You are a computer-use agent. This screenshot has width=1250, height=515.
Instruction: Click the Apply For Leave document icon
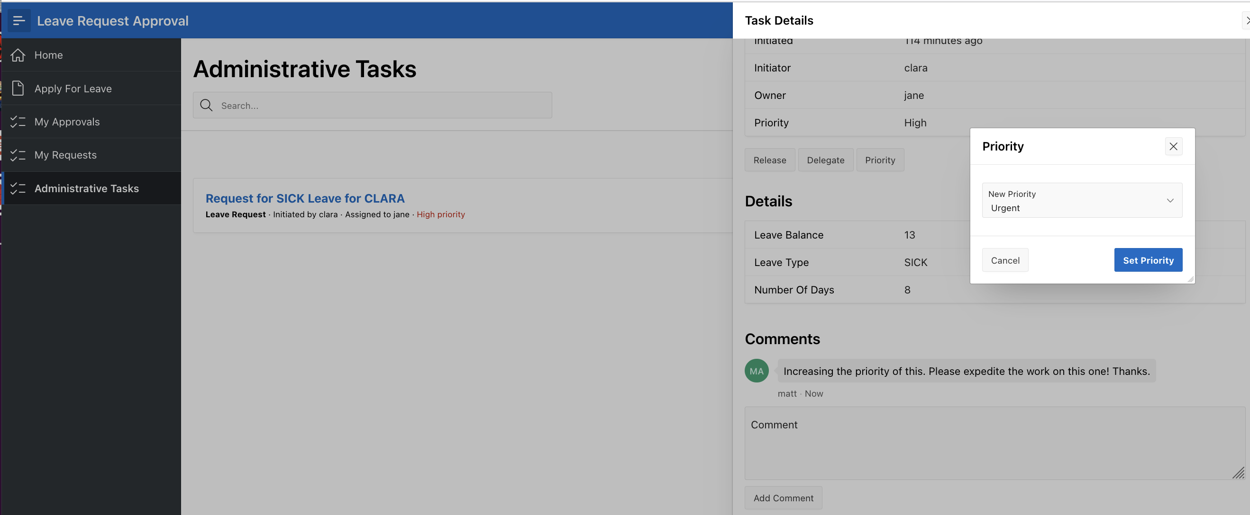[18, 89]
